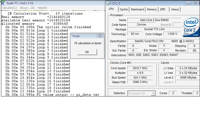Click the empty Brand ID field
The height and width of the screenshot is (117, 200).
pos(177,25)
